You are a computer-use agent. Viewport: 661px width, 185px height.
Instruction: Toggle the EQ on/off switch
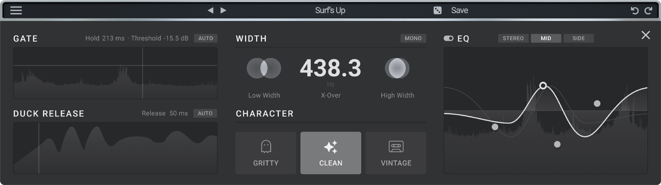coord(448,38)
